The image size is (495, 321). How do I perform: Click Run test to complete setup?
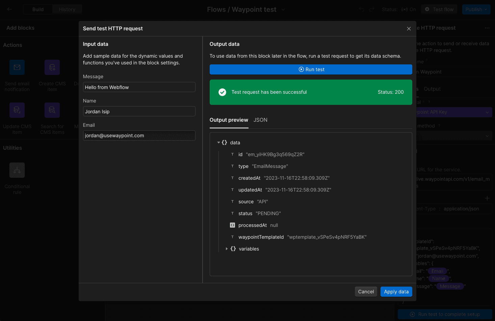(445, 314)
